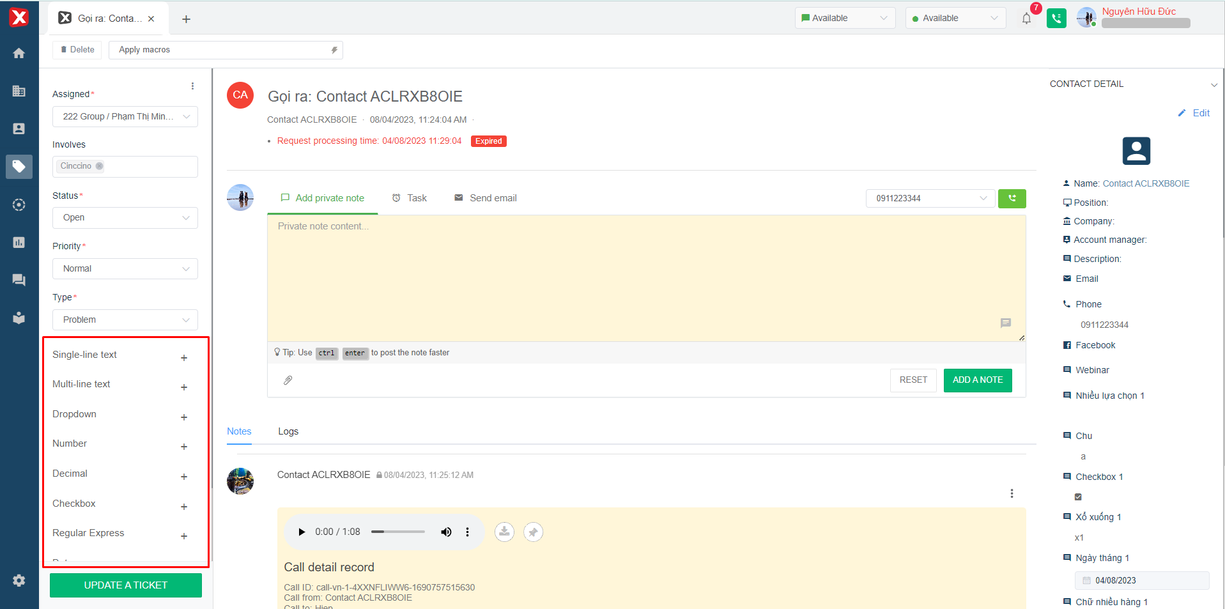Screen dimensions: 1225x609
Task: Expand the Priority dropdown set to Normal
Action: point(125,269)
